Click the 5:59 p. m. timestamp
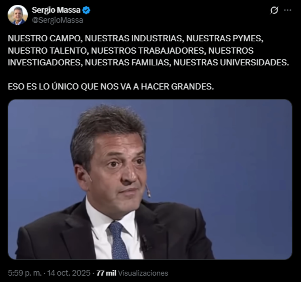This screenshot has width=301, height=282. coord(25,273)
